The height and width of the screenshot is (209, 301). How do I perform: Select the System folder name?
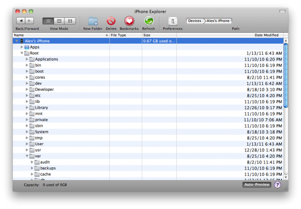coord(42,132)
